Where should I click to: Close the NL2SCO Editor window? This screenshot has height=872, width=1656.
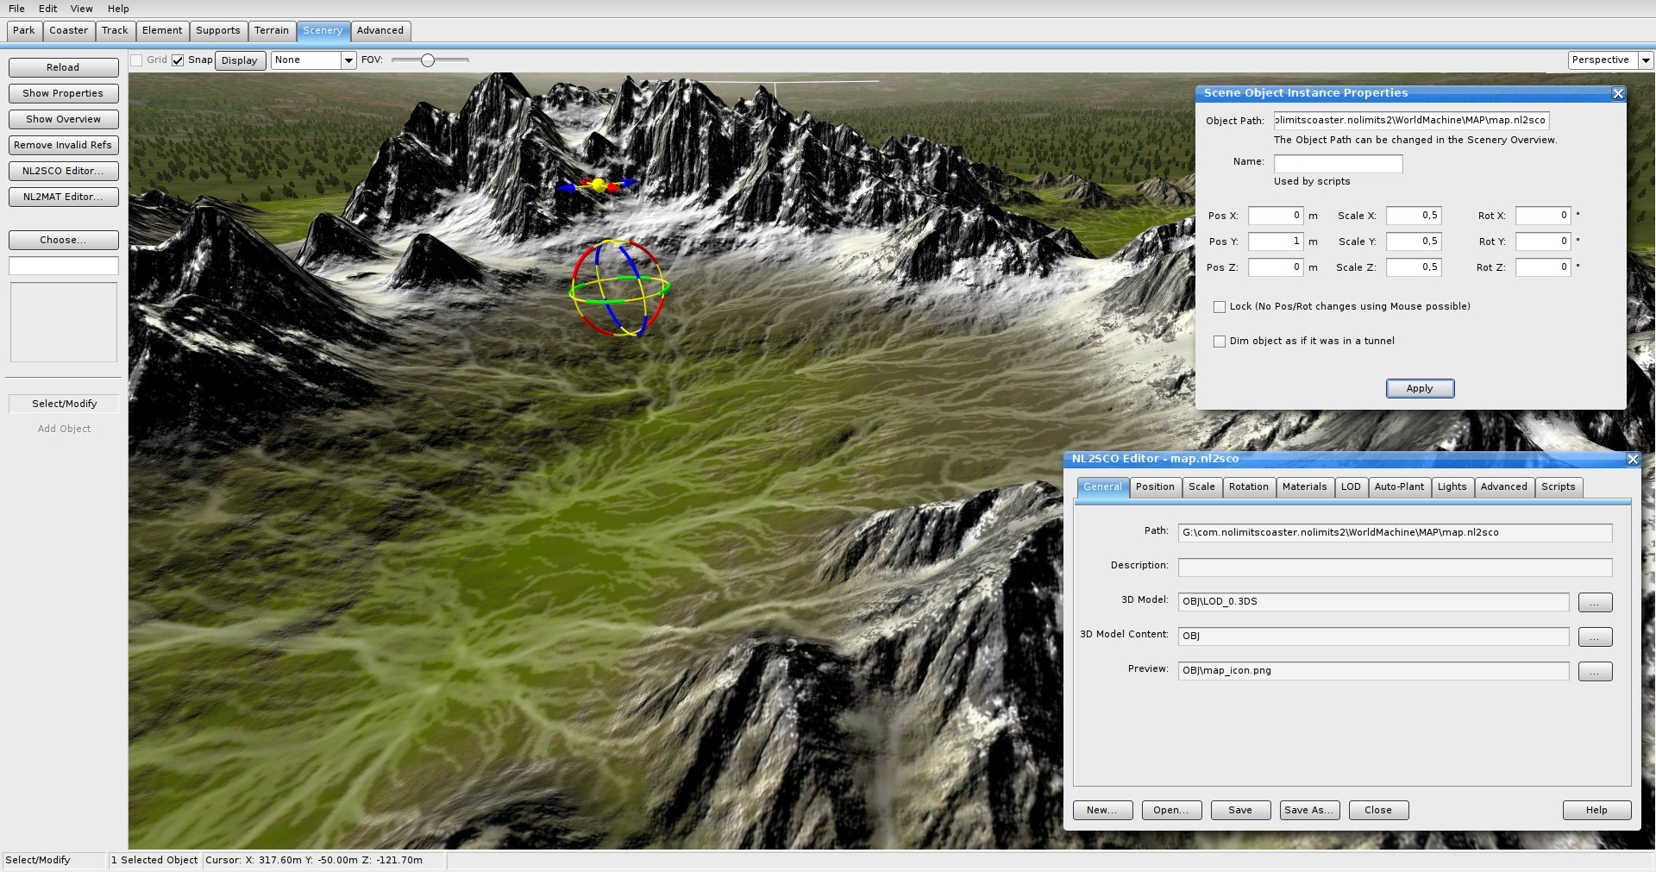pyautogui.click(x=1633, y=459)
